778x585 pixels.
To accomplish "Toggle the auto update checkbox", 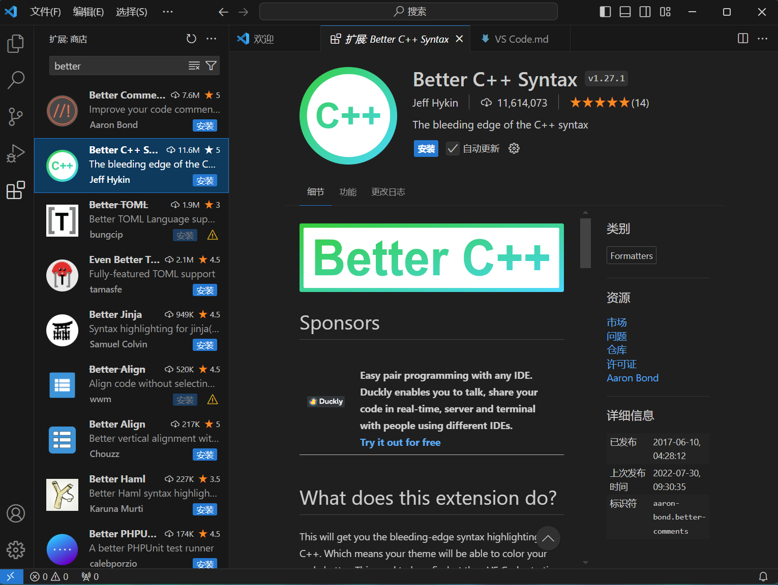I will click(x=452, y=148).
